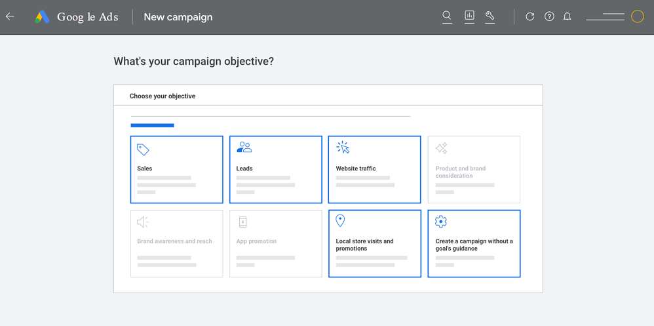654x326 pixels.
Task: Open the account profile circle
Action: click(x=637, y=16)
